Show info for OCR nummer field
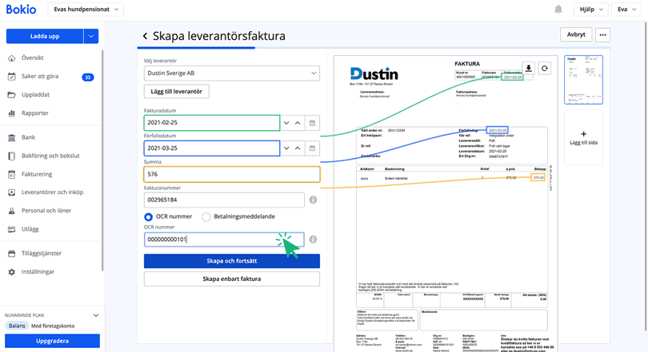Image resolution: width=648 pixels, height=352 pixels. [314, 239]
